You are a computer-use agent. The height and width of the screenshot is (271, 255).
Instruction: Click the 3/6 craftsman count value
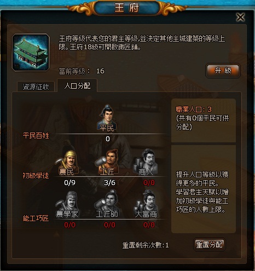pos(109,183)
